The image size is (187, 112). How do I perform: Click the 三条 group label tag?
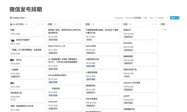pos(125,24)
